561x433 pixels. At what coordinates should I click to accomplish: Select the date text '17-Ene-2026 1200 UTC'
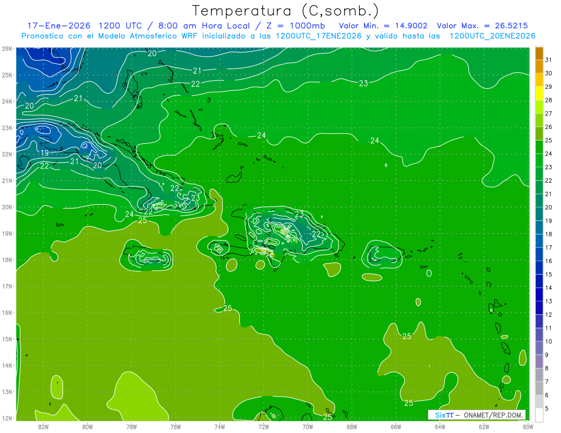coord(85,26)
